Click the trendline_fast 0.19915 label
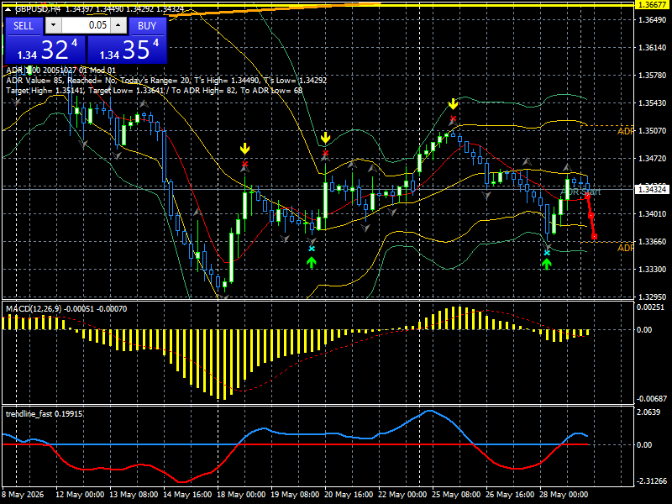672x504 pixels. coord(45,413)
